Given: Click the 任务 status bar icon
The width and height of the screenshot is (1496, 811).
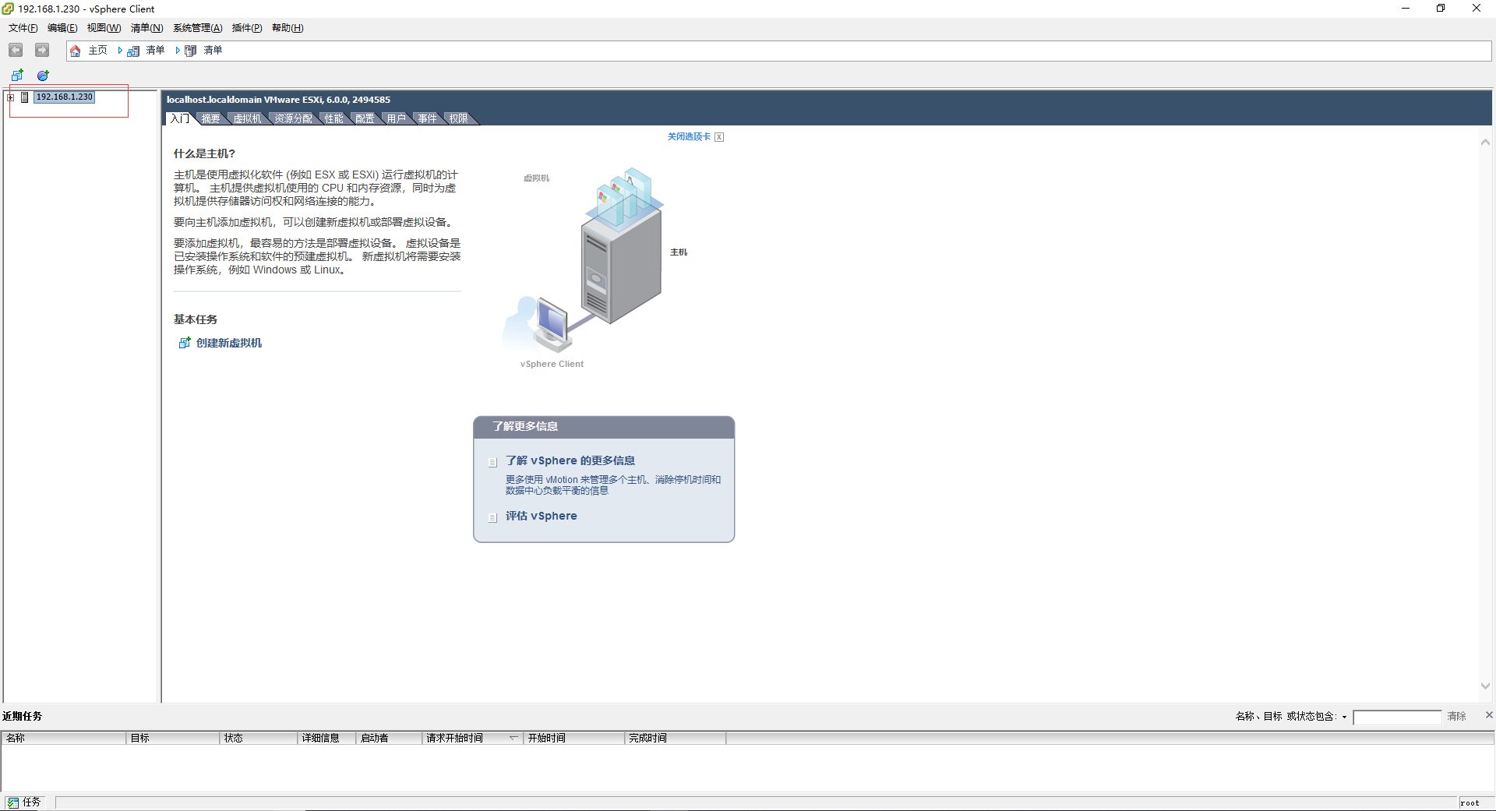Looking at the screenshot, I should (13, 802).
